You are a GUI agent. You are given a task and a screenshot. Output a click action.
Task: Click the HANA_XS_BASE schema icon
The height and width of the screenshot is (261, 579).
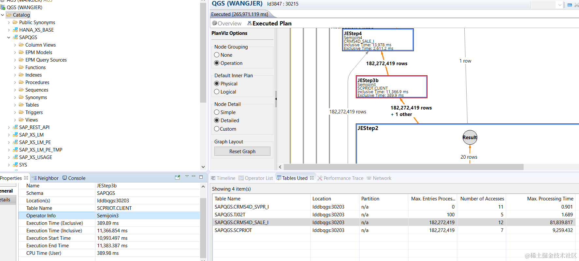coord(15,30)
